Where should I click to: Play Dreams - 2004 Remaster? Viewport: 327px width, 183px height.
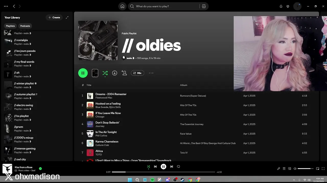[111, 94]
